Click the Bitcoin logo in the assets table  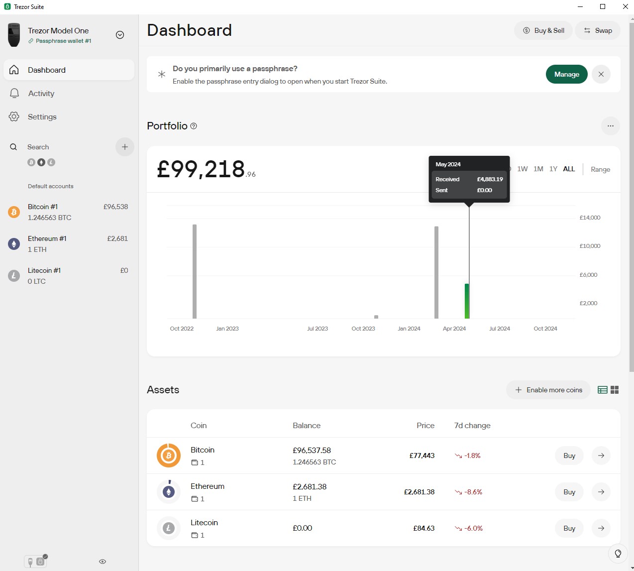(x=169, y=456)
